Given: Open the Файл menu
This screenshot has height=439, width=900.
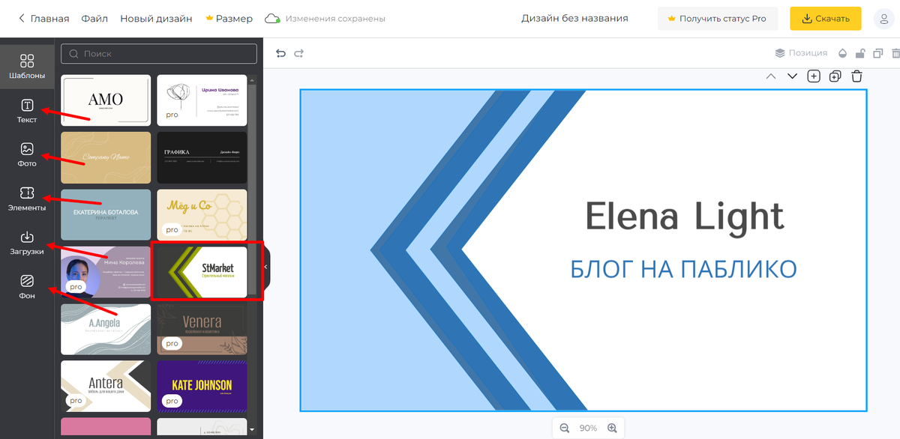Looking at the screenshot, I should 94,18.
